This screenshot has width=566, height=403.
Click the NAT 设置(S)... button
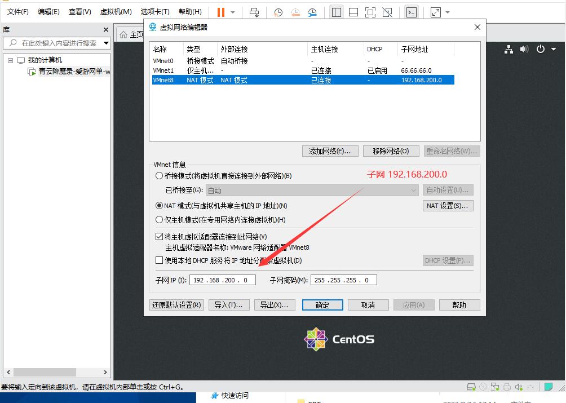tap(448, 206)
